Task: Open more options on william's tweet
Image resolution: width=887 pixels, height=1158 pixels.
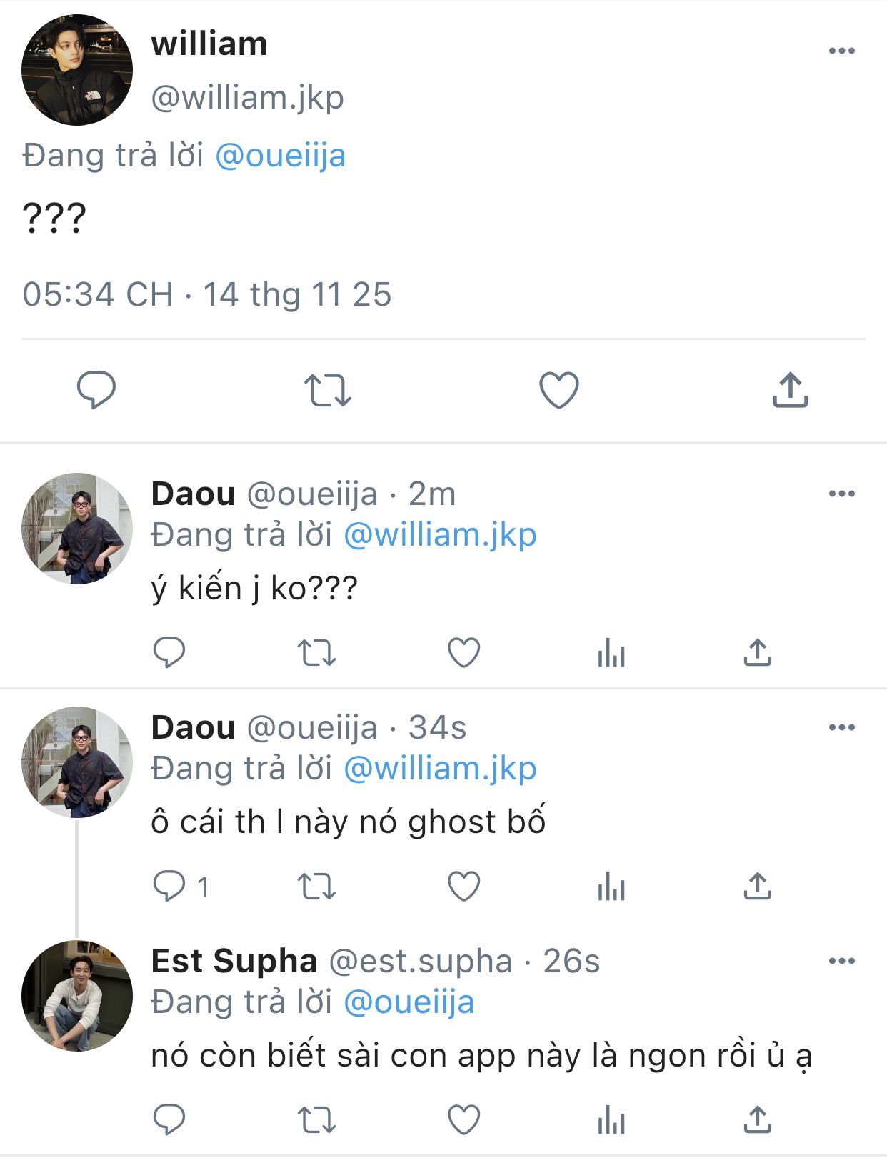Action: coord(841,51)
